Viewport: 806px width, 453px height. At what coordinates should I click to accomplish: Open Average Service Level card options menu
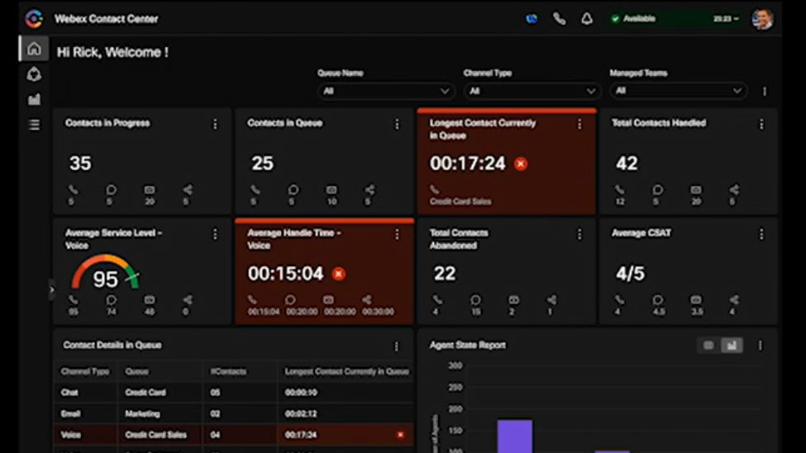[215, 235]
